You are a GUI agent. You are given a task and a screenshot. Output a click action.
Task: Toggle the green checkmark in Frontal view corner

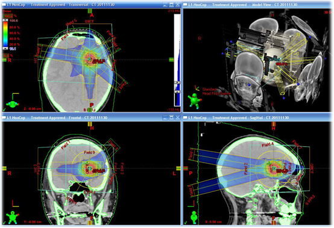[x=4, y=223]
